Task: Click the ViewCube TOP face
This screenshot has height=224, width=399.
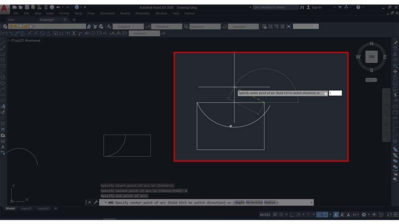Action: (x=371, y=57)
